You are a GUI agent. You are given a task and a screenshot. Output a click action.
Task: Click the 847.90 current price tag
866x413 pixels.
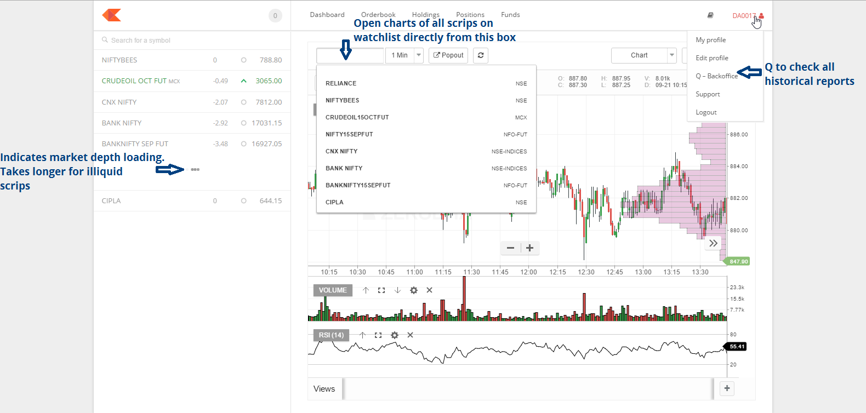pos(738,262)
